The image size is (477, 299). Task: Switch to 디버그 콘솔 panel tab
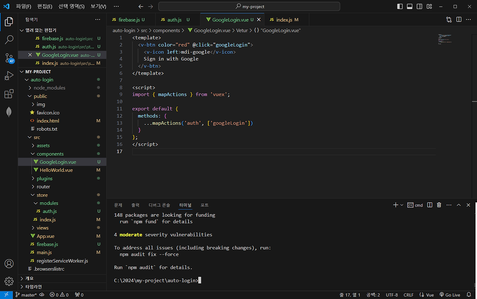pyautogui.click(x=159, y=205)
